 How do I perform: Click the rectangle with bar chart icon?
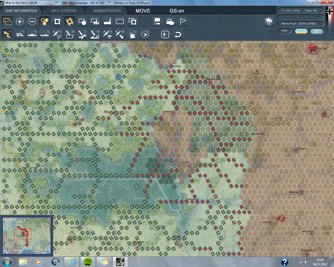95,21
